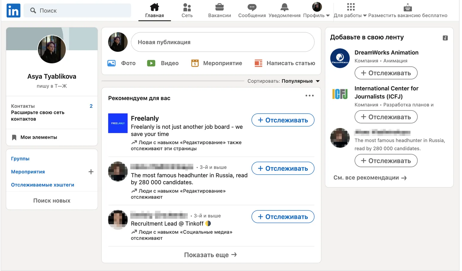Open the Для работы grid icon
This screenshot has width=462, height=271.
pyautogui.click(x=351, y=7)
